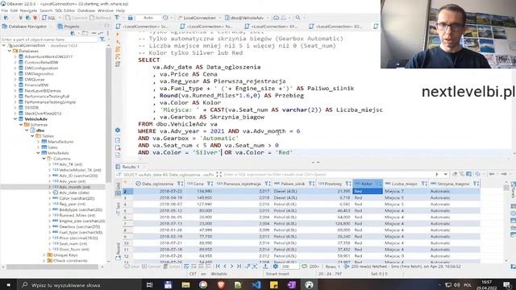Click the transaction lock icon in toolbar
This screenshot has width=516, height=290.
(x=131, y=18)
